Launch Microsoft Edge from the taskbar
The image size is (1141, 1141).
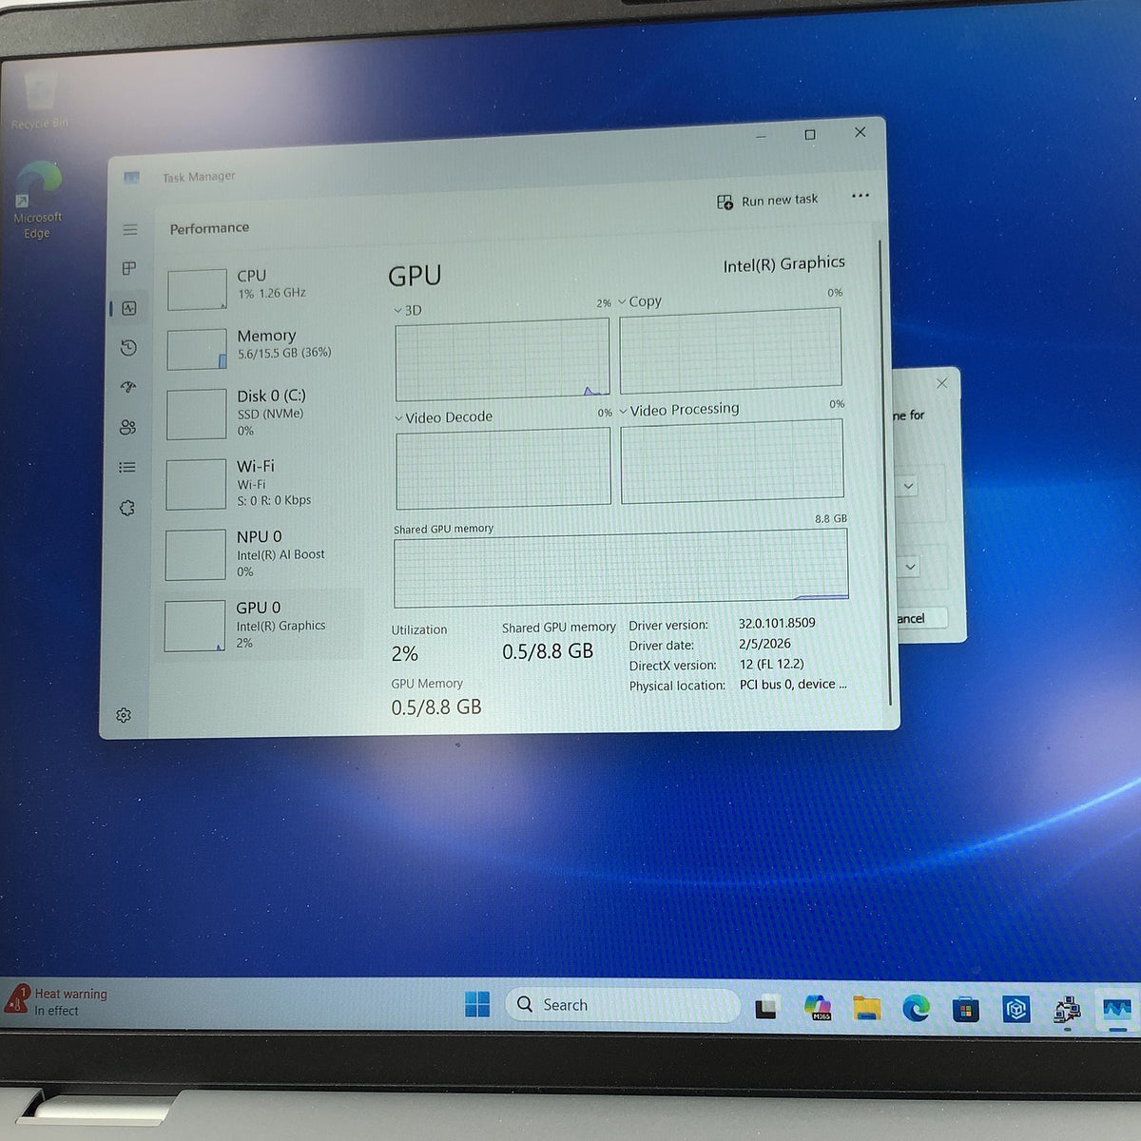click(916, 1008)
